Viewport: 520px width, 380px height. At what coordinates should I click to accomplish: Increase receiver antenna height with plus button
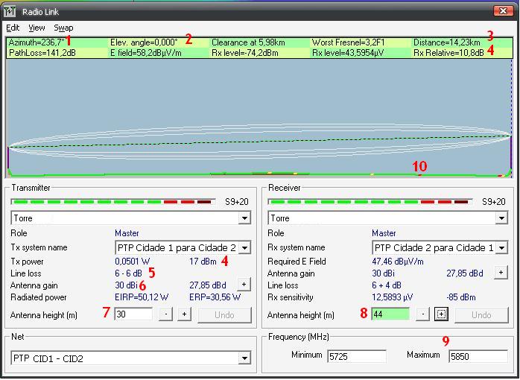click(441, 314)
